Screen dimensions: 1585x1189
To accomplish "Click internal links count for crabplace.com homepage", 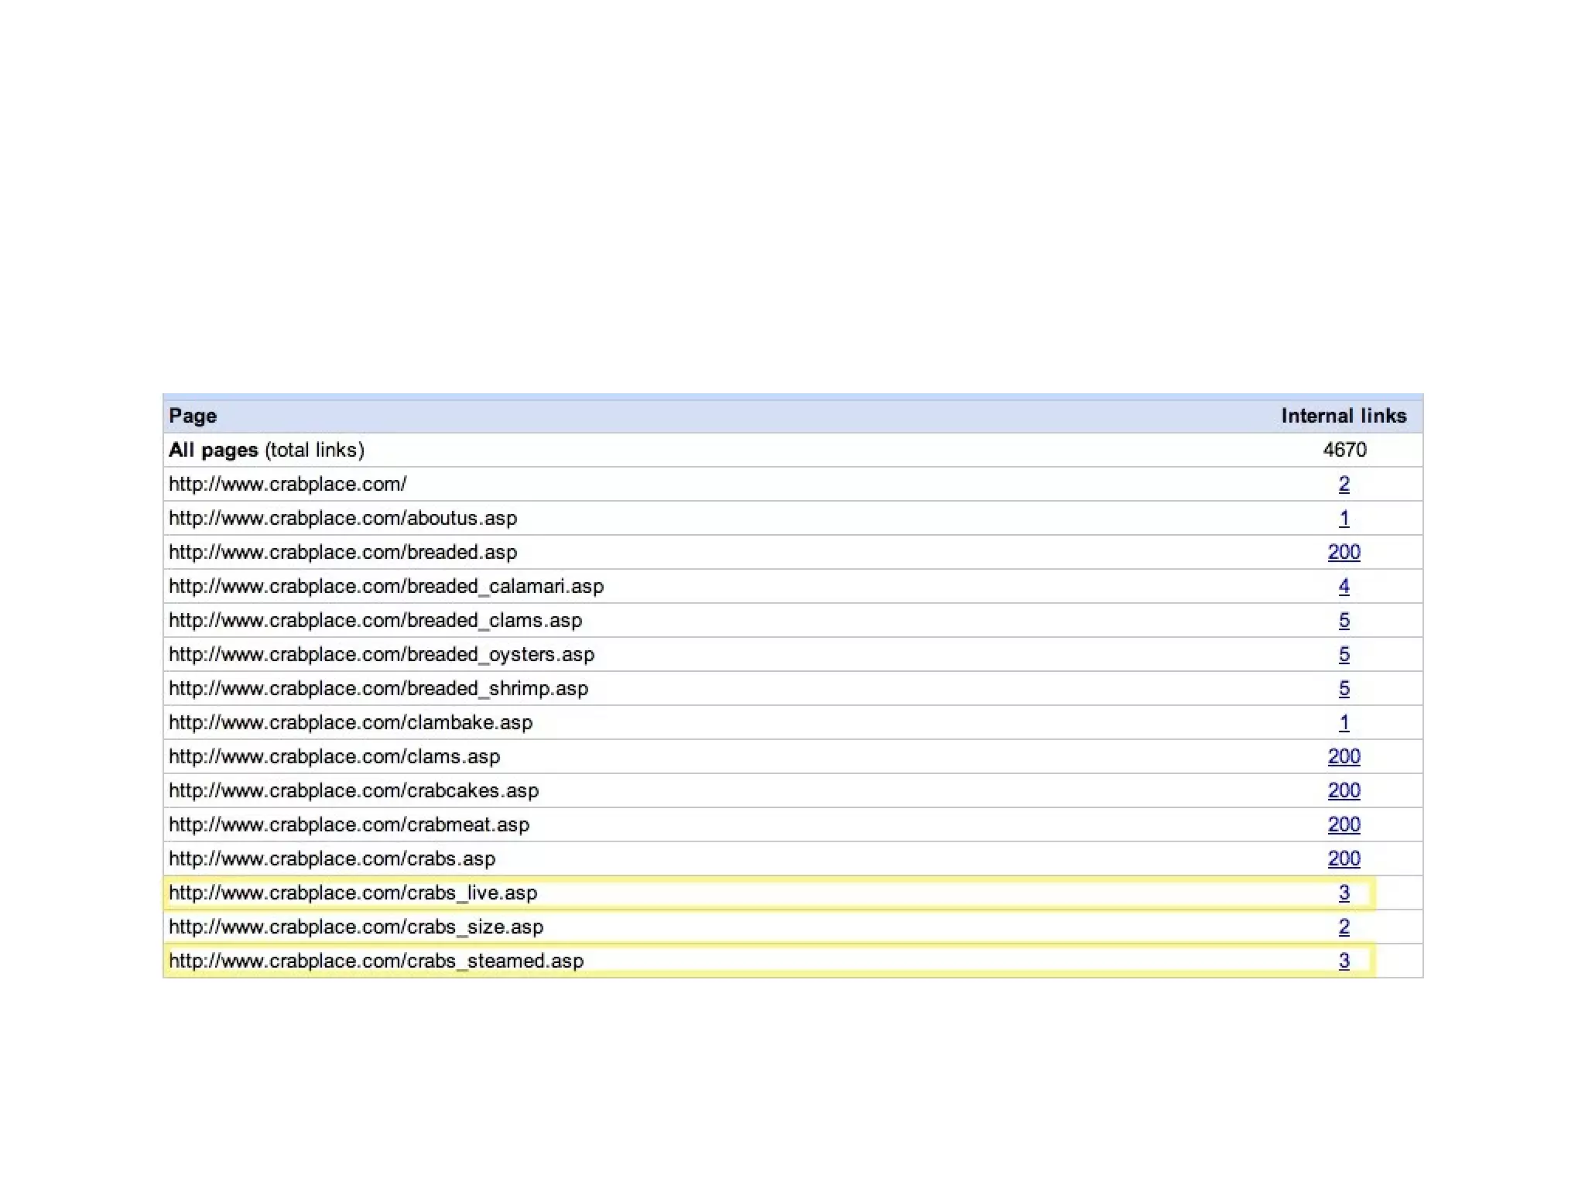I will click(x=1344, y=485).
